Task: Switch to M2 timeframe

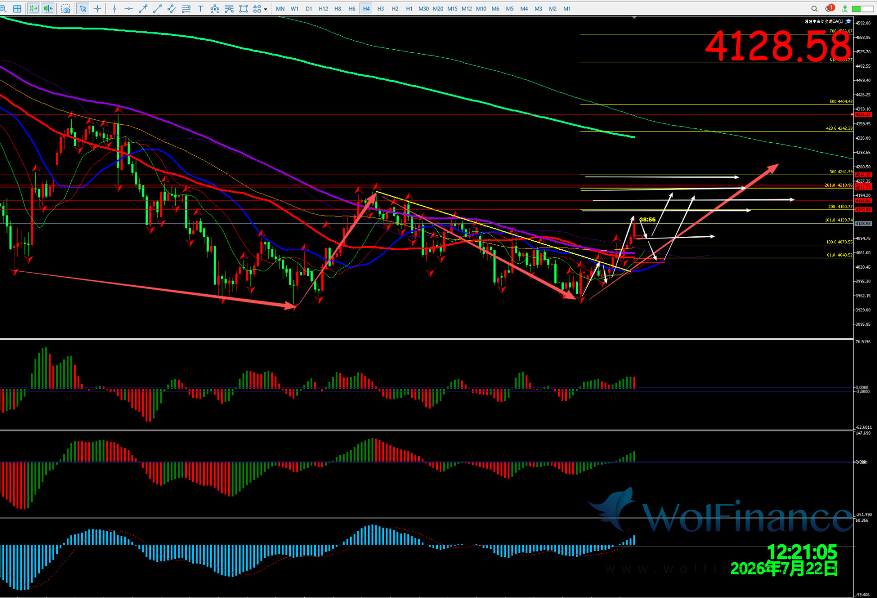Action: point(553,8)
